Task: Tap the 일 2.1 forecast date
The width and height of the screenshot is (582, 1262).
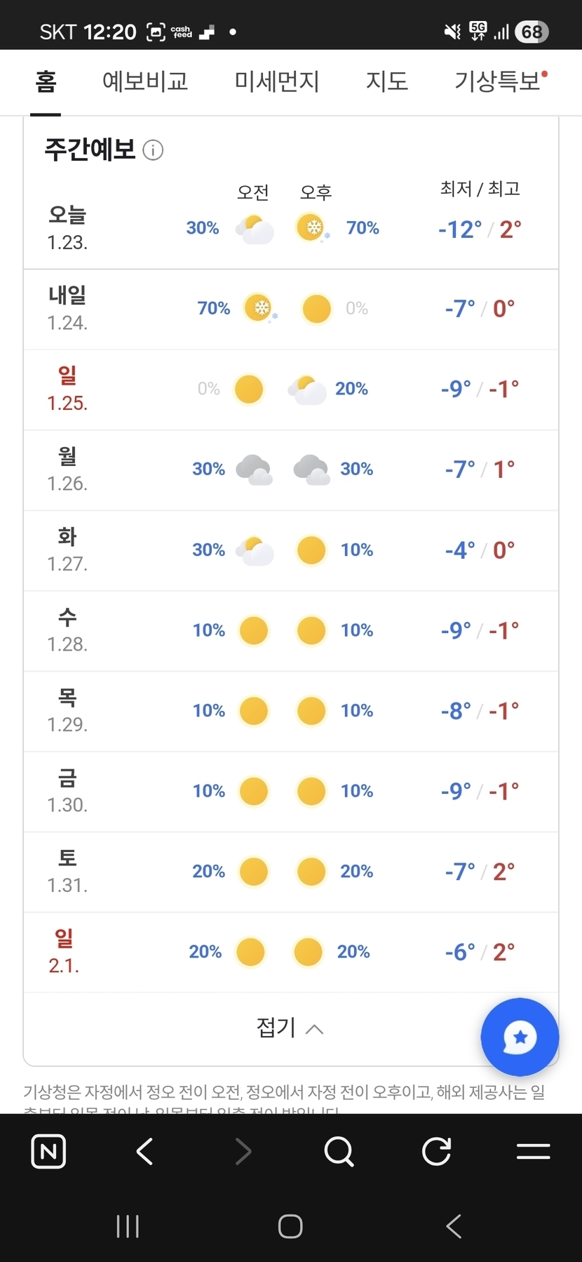Action: point(64,952)
